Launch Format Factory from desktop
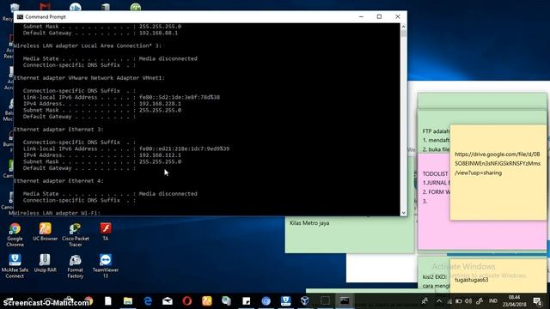The height and width of the screenshot is (309, 550). point(75,266)
